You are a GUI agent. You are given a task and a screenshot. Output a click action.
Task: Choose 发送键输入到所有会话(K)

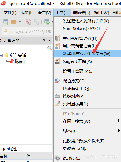pos(87,21)
